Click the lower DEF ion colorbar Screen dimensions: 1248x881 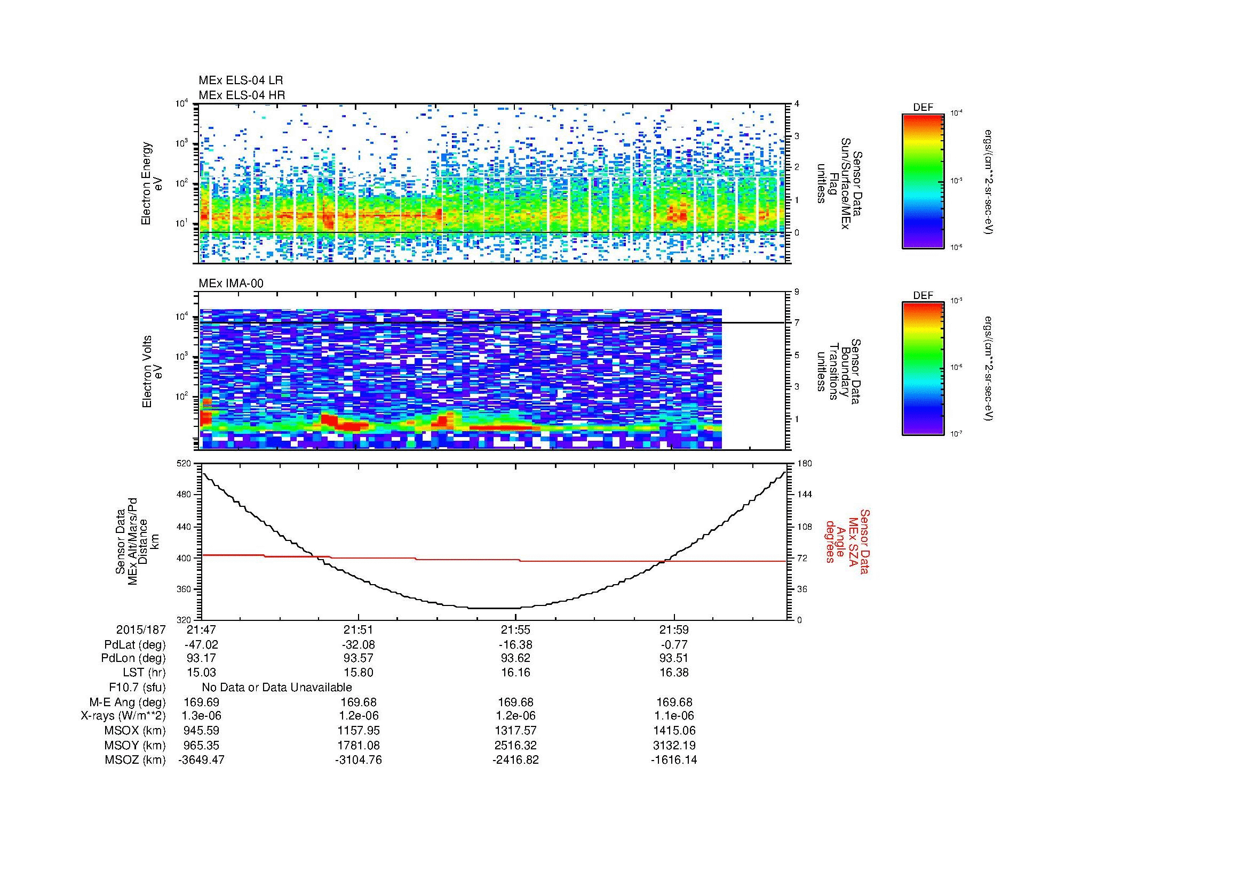[923, 369]
